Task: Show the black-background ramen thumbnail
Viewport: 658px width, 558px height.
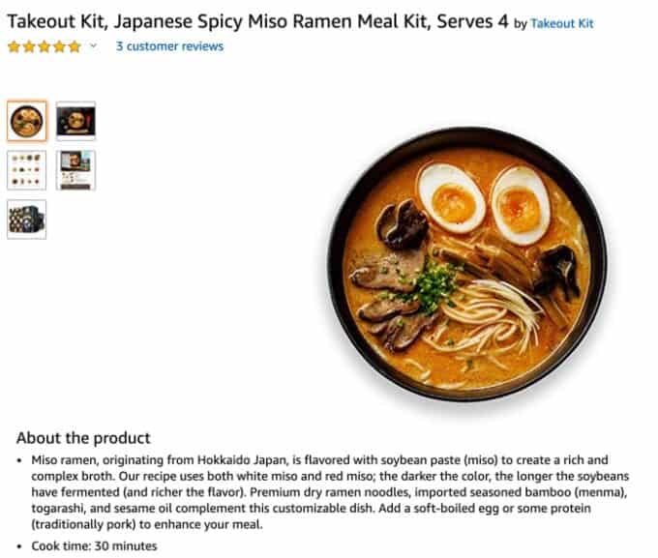Action: point(75,121)
